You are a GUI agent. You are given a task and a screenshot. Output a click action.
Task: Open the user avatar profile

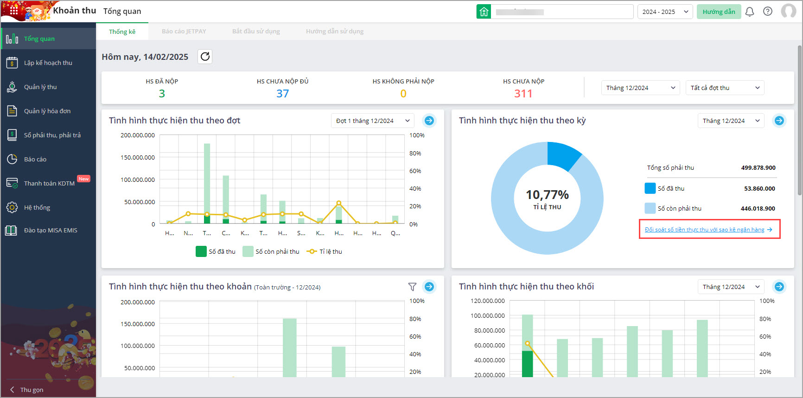pyautogui.click(x=788, y=11)
